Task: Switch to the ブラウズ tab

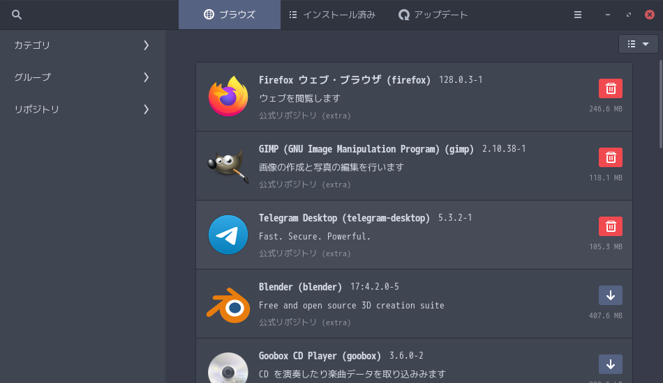Action: tap(230, 15)
